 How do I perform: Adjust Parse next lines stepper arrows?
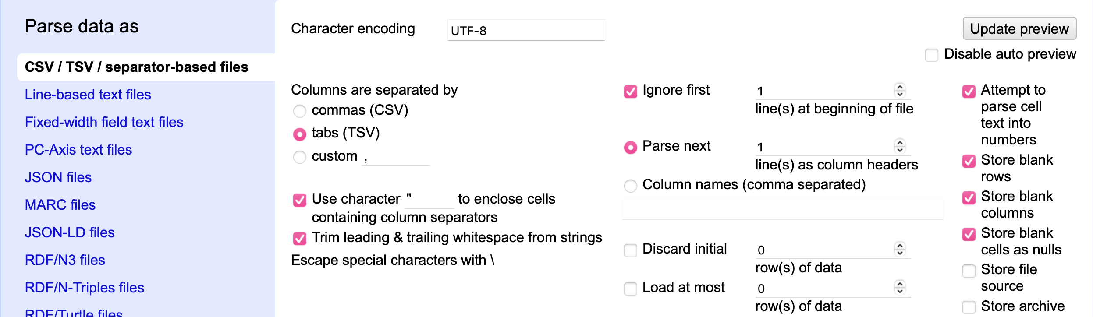point(900,146)
